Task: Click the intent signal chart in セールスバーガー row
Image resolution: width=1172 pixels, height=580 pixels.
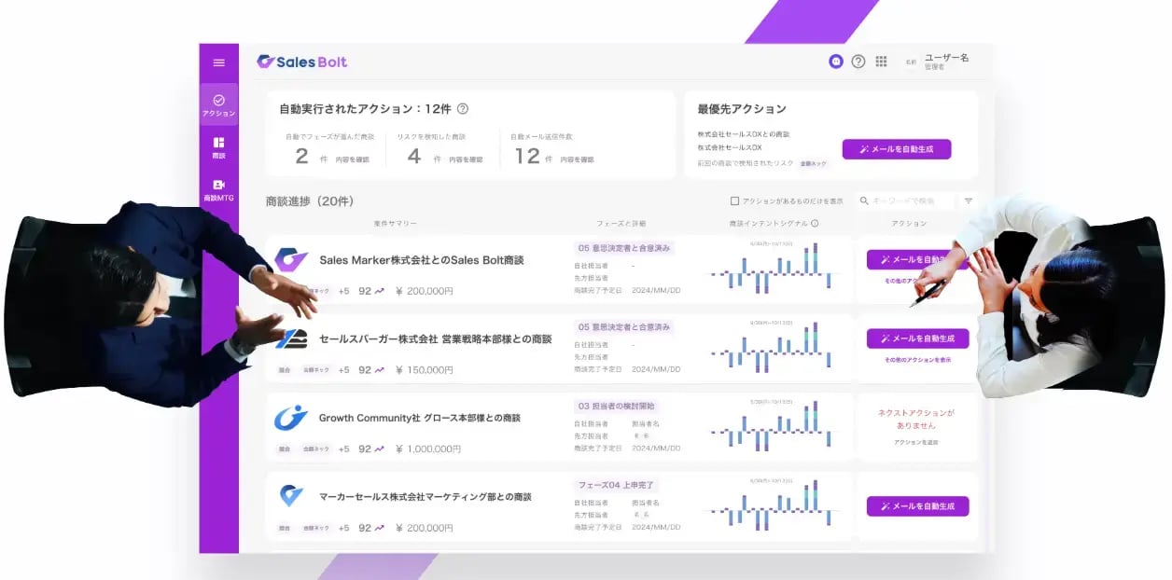Action: coord(771,349)
